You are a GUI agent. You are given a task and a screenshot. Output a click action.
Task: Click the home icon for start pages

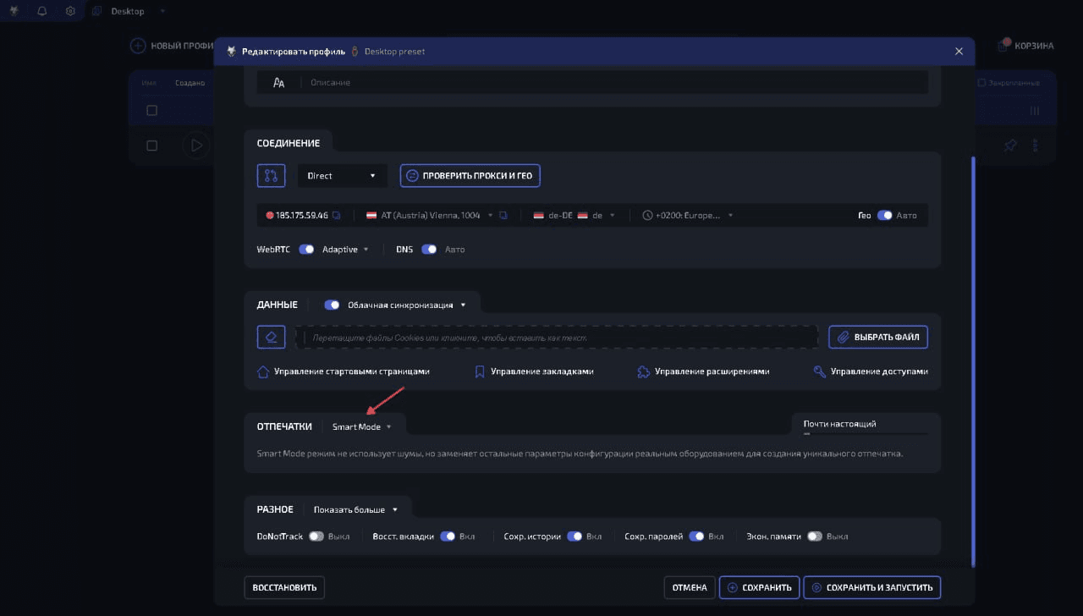pos(263,371)
